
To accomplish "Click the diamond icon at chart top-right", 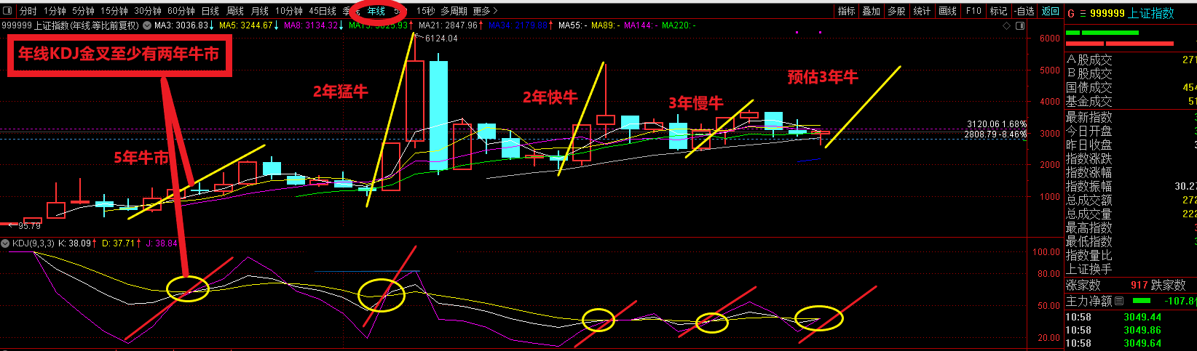I will (x=1007, y=25).
